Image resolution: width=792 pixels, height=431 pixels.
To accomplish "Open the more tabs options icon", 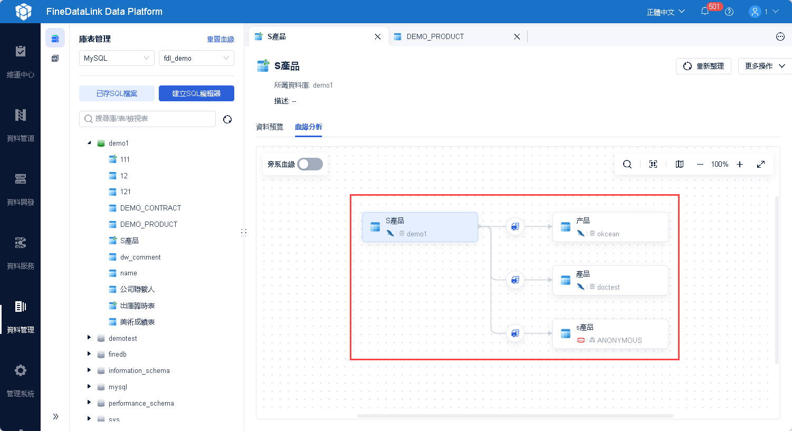I will (780, 36).
